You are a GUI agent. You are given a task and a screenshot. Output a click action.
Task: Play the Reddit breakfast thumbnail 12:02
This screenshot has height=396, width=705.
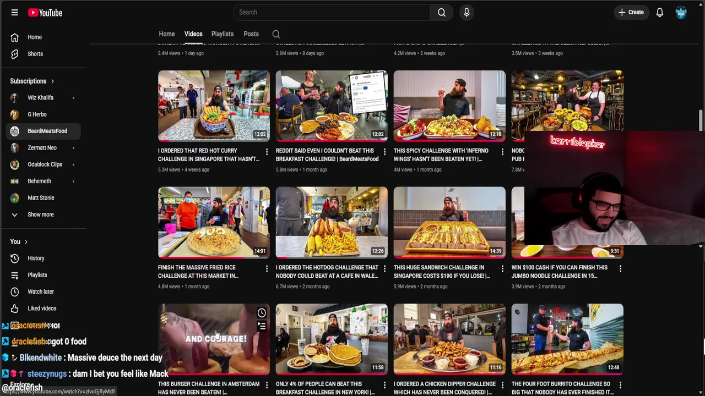click(x=332, y=106)
